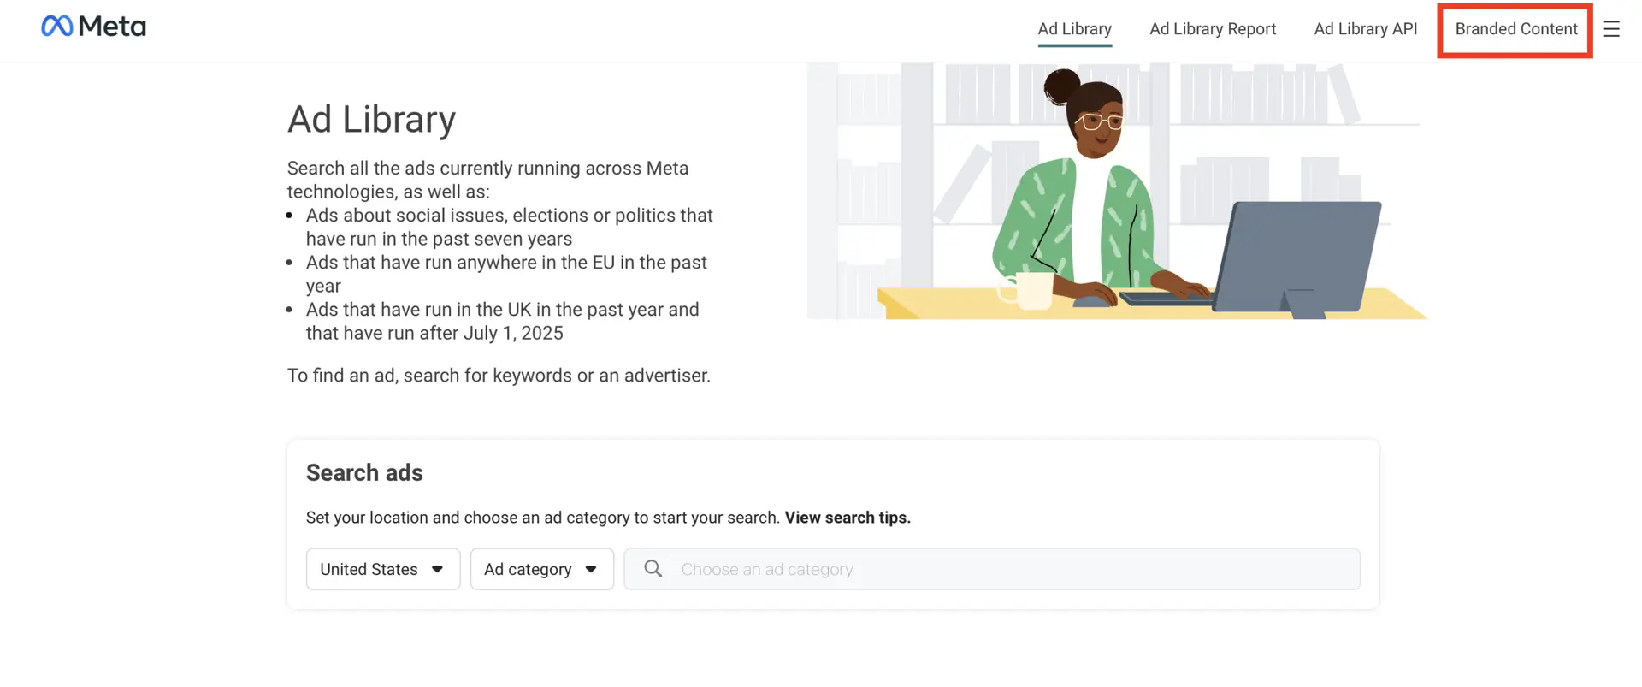Click the magnifying glass search icon
The width and height of the screenshot is (1642, 687).
(x=653, y=569)
